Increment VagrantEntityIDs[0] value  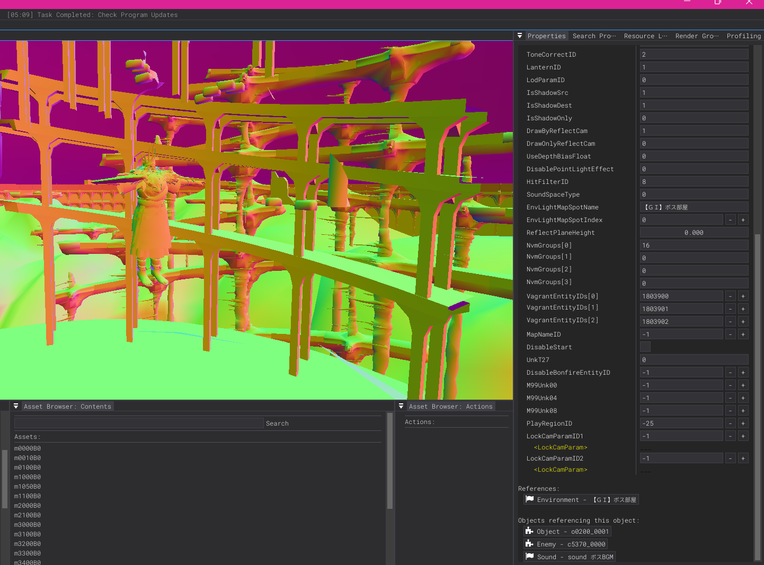[743, 296]
